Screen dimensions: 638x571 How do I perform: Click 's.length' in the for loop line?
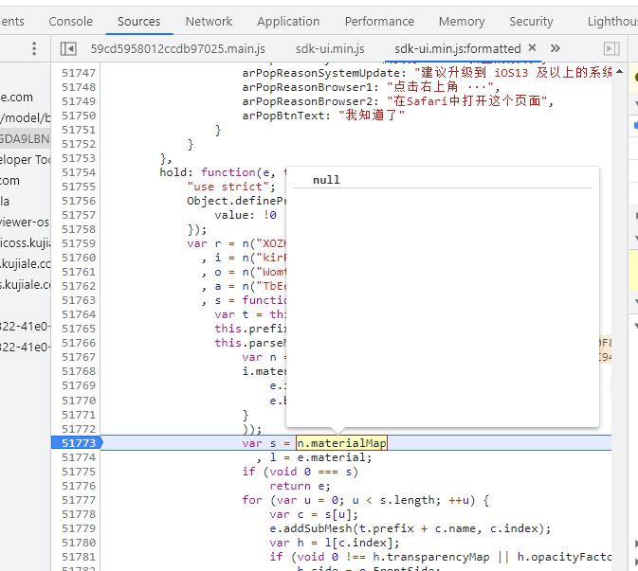coord(407,500)
